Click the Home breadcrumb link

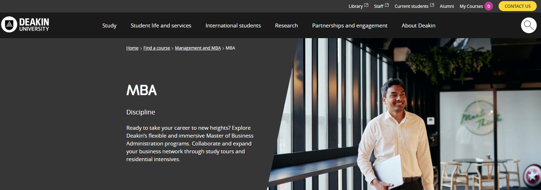[x=132, y=48]
